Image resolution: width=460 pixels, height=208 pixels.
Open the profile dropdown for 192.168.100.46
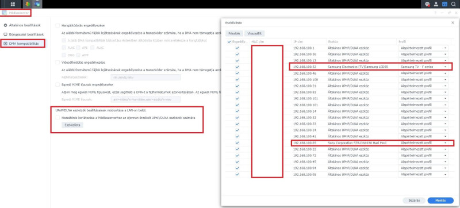tap(423, 73)
